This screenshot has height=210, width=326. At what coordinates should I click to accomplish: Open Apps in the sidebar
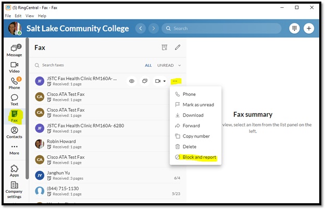(x=14, y=171)
